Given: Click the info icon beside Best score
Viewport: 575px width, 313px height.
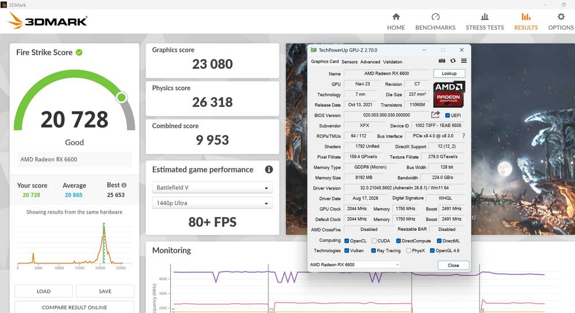Looking at the screenshot, I should coord(124,186).
